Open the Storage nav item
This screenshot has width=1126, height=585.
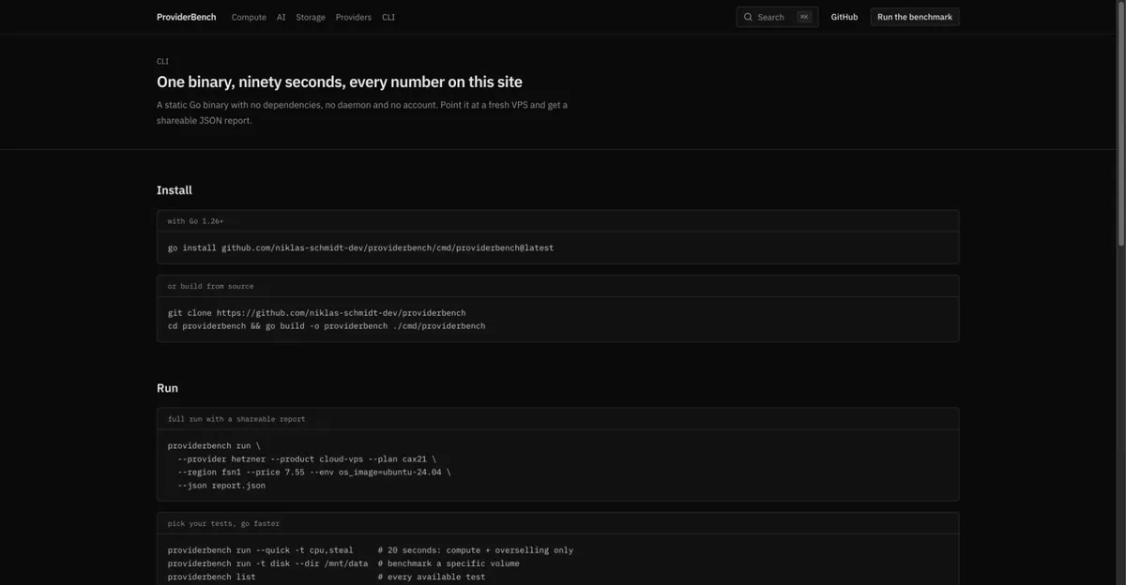tap(311, 17)
